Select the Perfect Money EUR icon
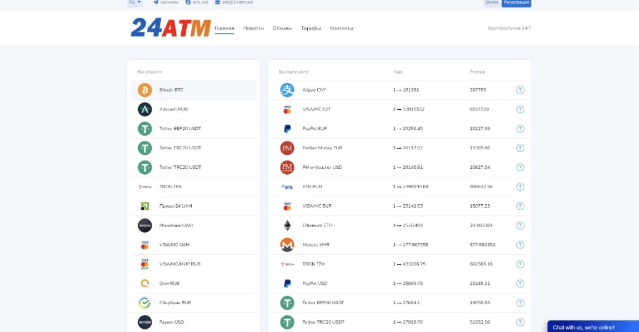Screen dimensions: 639x332 (287, 148)
